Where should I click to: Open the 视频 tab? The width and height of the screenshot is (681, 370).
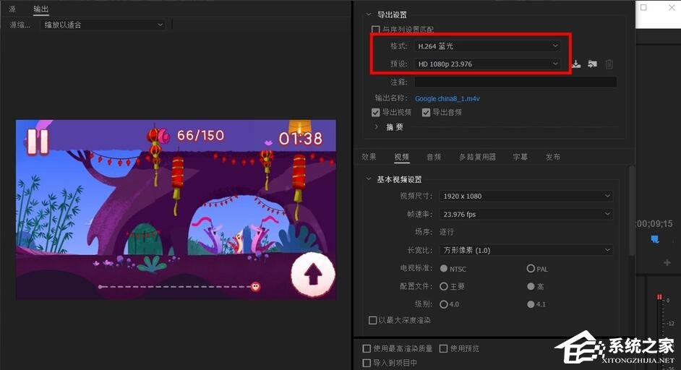(402, 158)
